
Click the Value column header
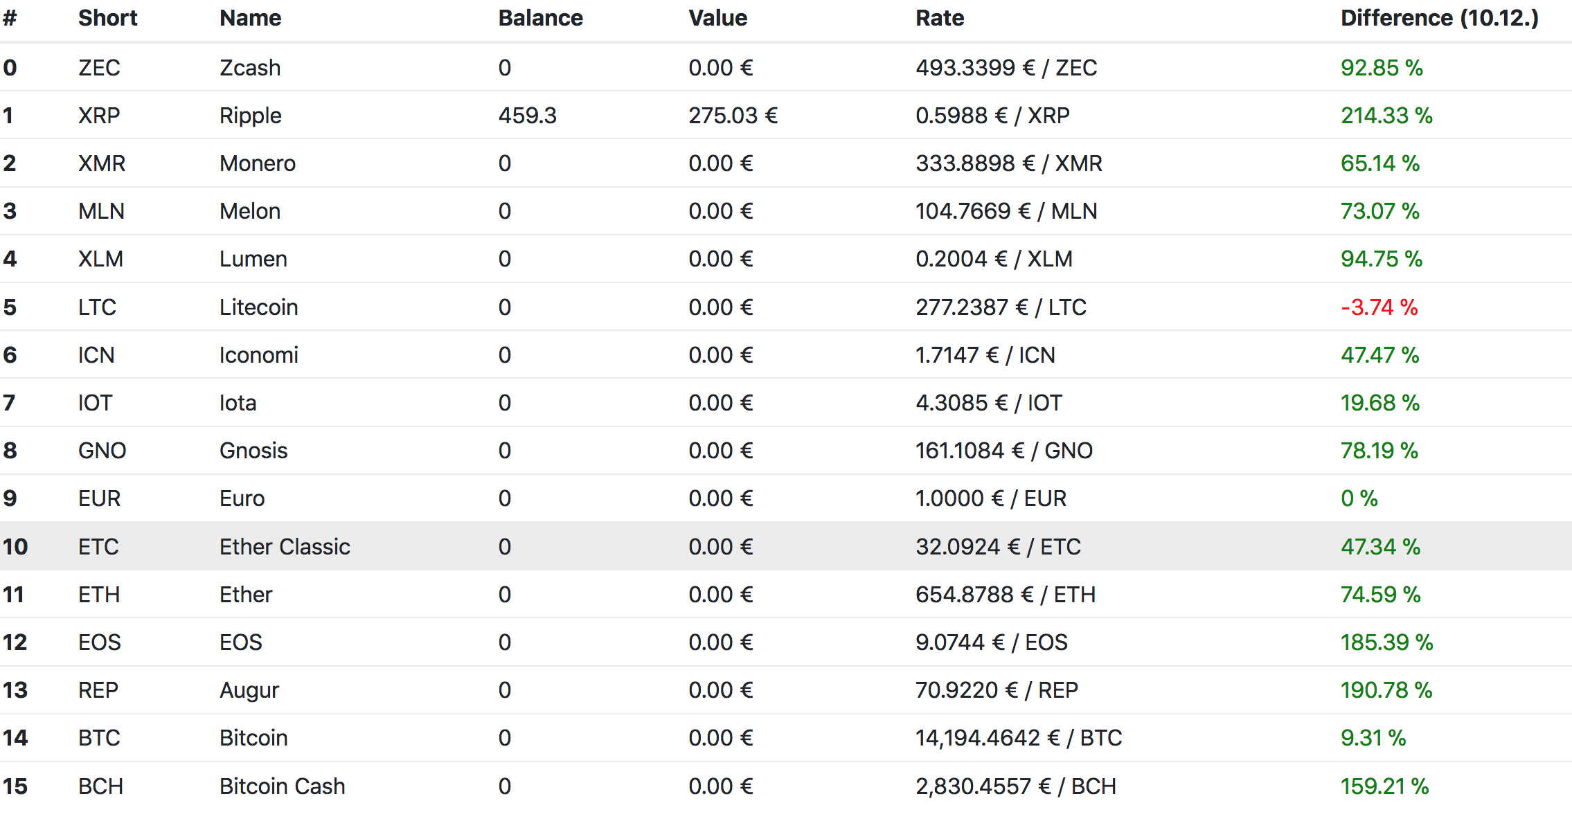[717, 18]
